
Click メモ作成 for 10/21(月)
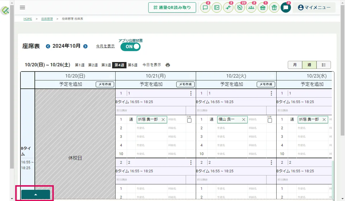[185, 84]
